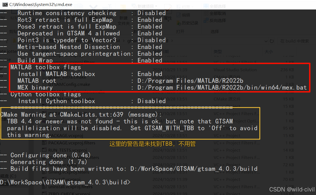Click the refresh icon beside the address bar

click(271, 41)
